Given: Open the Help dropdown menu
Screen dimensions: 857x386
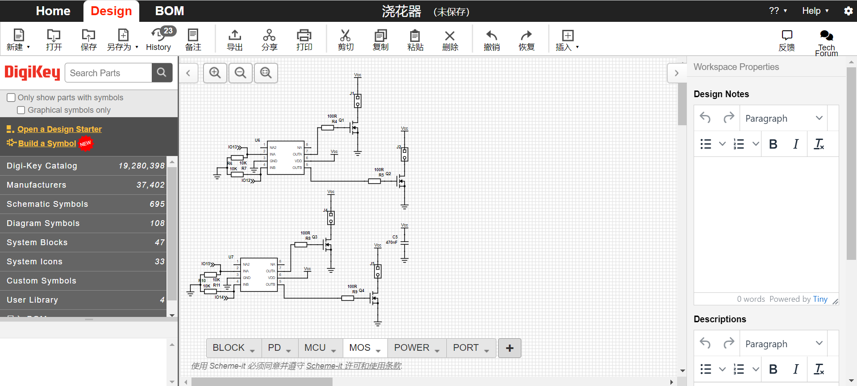Looking at the screenshot, I should [815, 11].
